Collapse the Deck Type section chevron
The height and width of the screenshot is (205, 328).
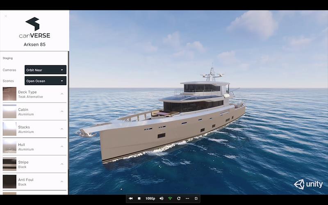point(62,94)
